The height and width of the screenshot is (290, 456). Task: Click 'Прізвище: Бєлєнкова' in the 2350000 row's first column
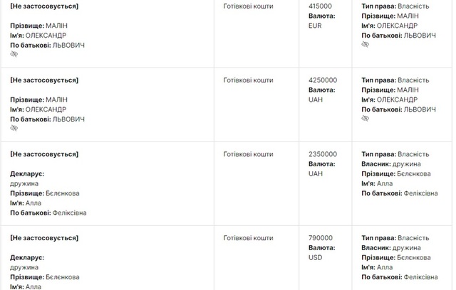(x=45, y=193)
